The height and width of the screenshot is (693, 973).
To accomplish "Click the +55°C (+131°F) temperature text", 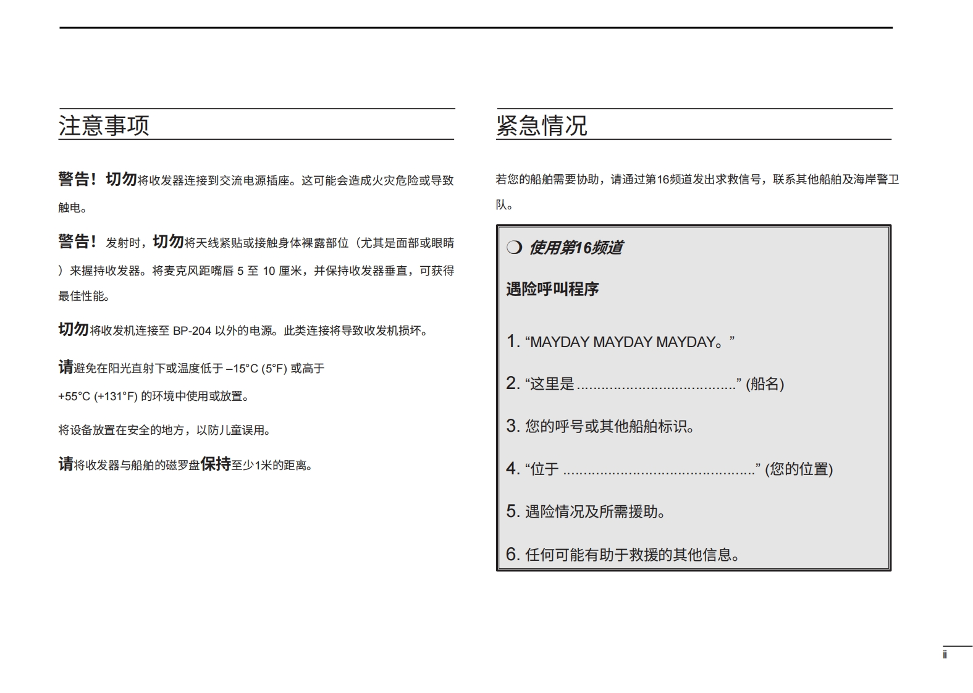I will [x=98, y=397].
